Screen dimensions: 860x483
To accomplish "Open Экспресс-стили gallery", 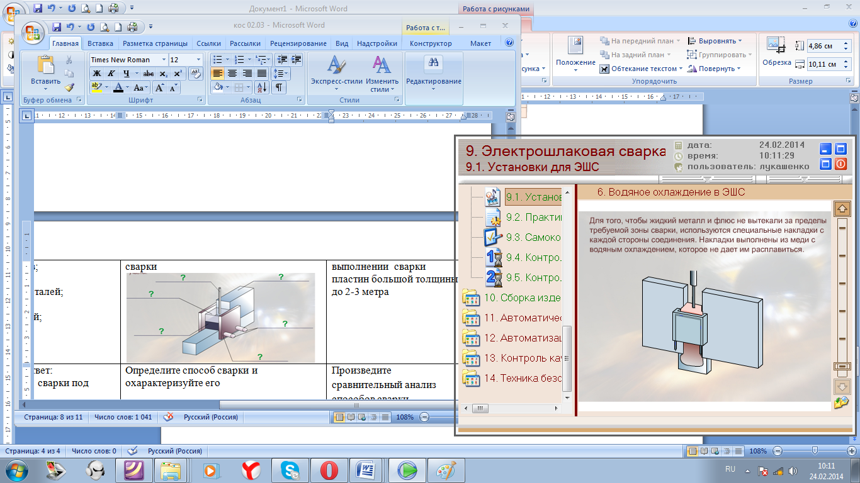I will 337,74.
